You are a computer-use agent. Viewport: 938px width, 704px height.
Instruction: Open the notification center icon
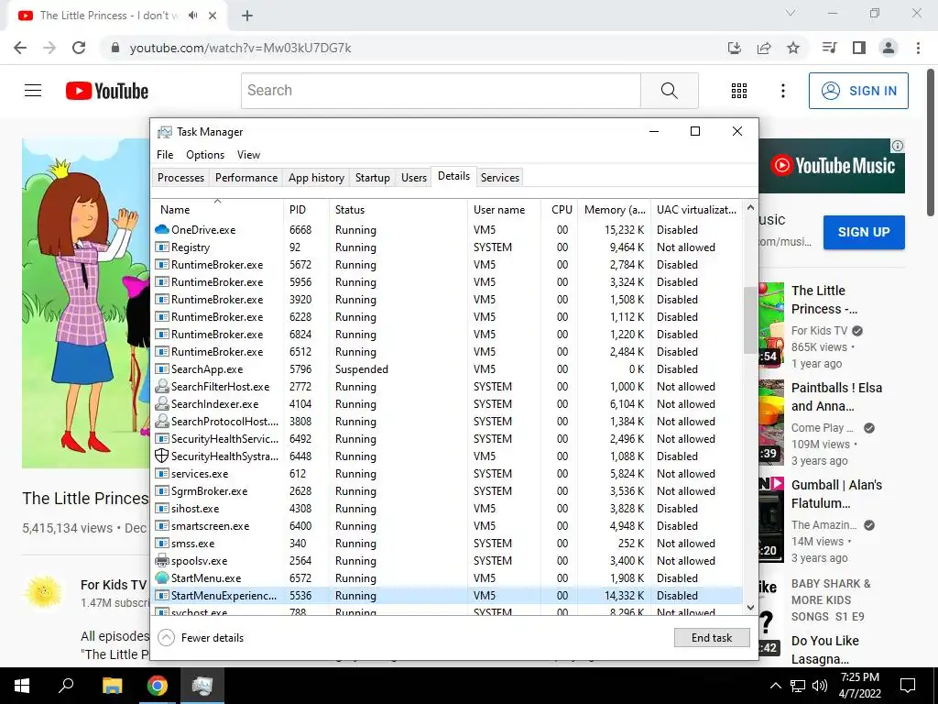point(908,686)
